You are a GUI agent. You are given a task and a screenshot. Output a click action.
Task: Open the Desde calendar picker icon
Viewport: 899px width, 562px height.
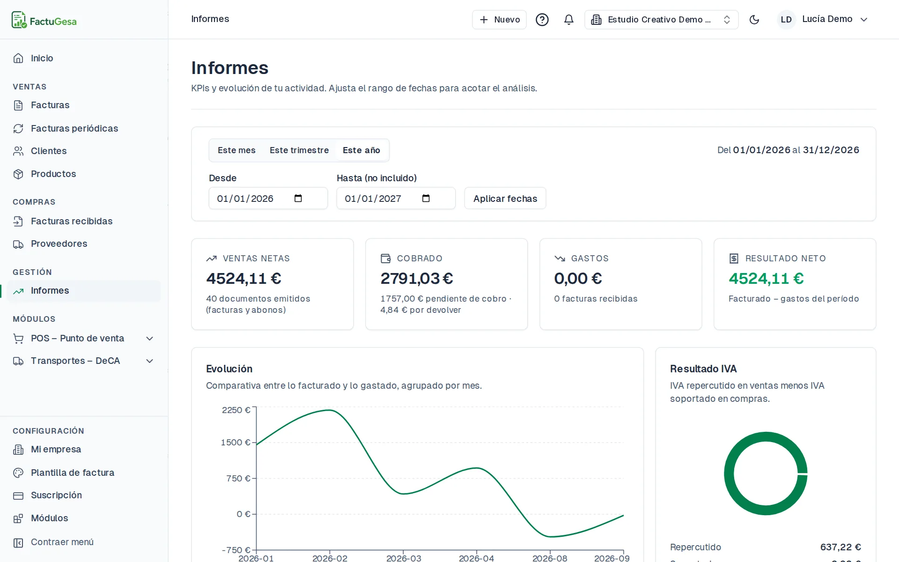pyautogui.click(x=298, y=198)
